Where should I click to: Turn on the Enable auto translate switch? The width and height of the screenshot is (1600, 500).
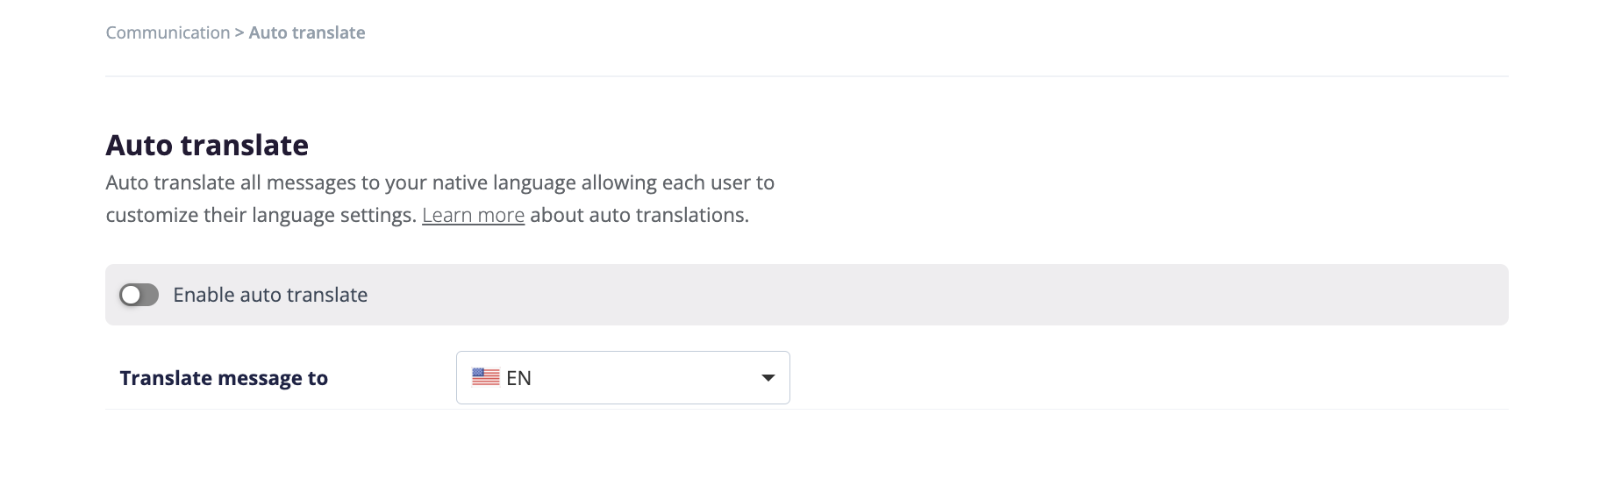click(x=139, y=295)
